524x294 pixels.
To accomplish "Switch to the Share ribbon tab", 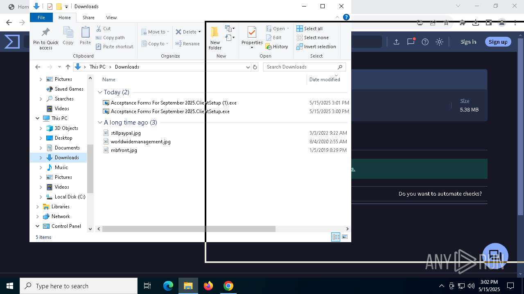I will 88,18.
